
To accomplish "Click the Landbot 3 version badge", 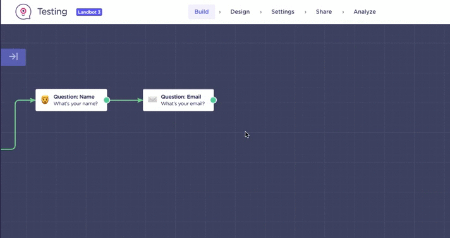I will coord(89,12).
